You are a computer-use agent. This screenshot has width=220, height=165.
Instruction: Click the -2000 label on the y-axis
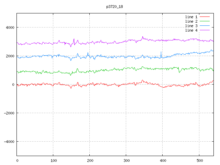tap(9, 113)
